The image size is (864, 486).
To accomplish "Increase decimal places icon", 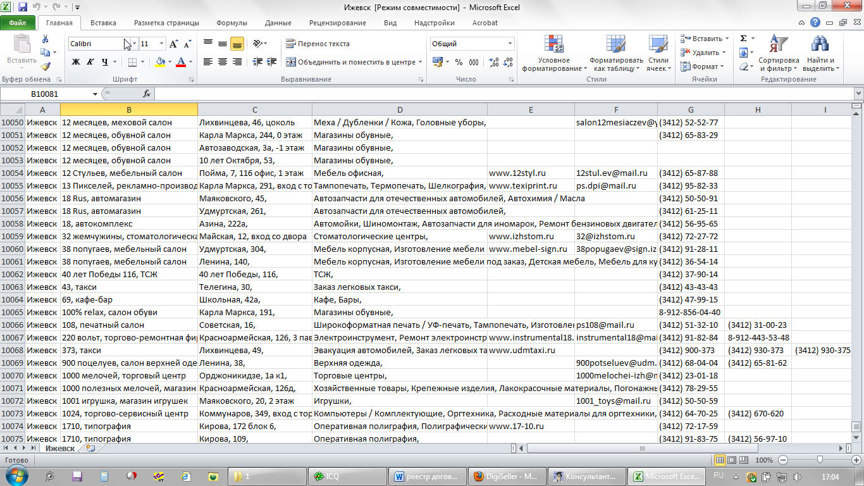I will [x=494, y=62].
